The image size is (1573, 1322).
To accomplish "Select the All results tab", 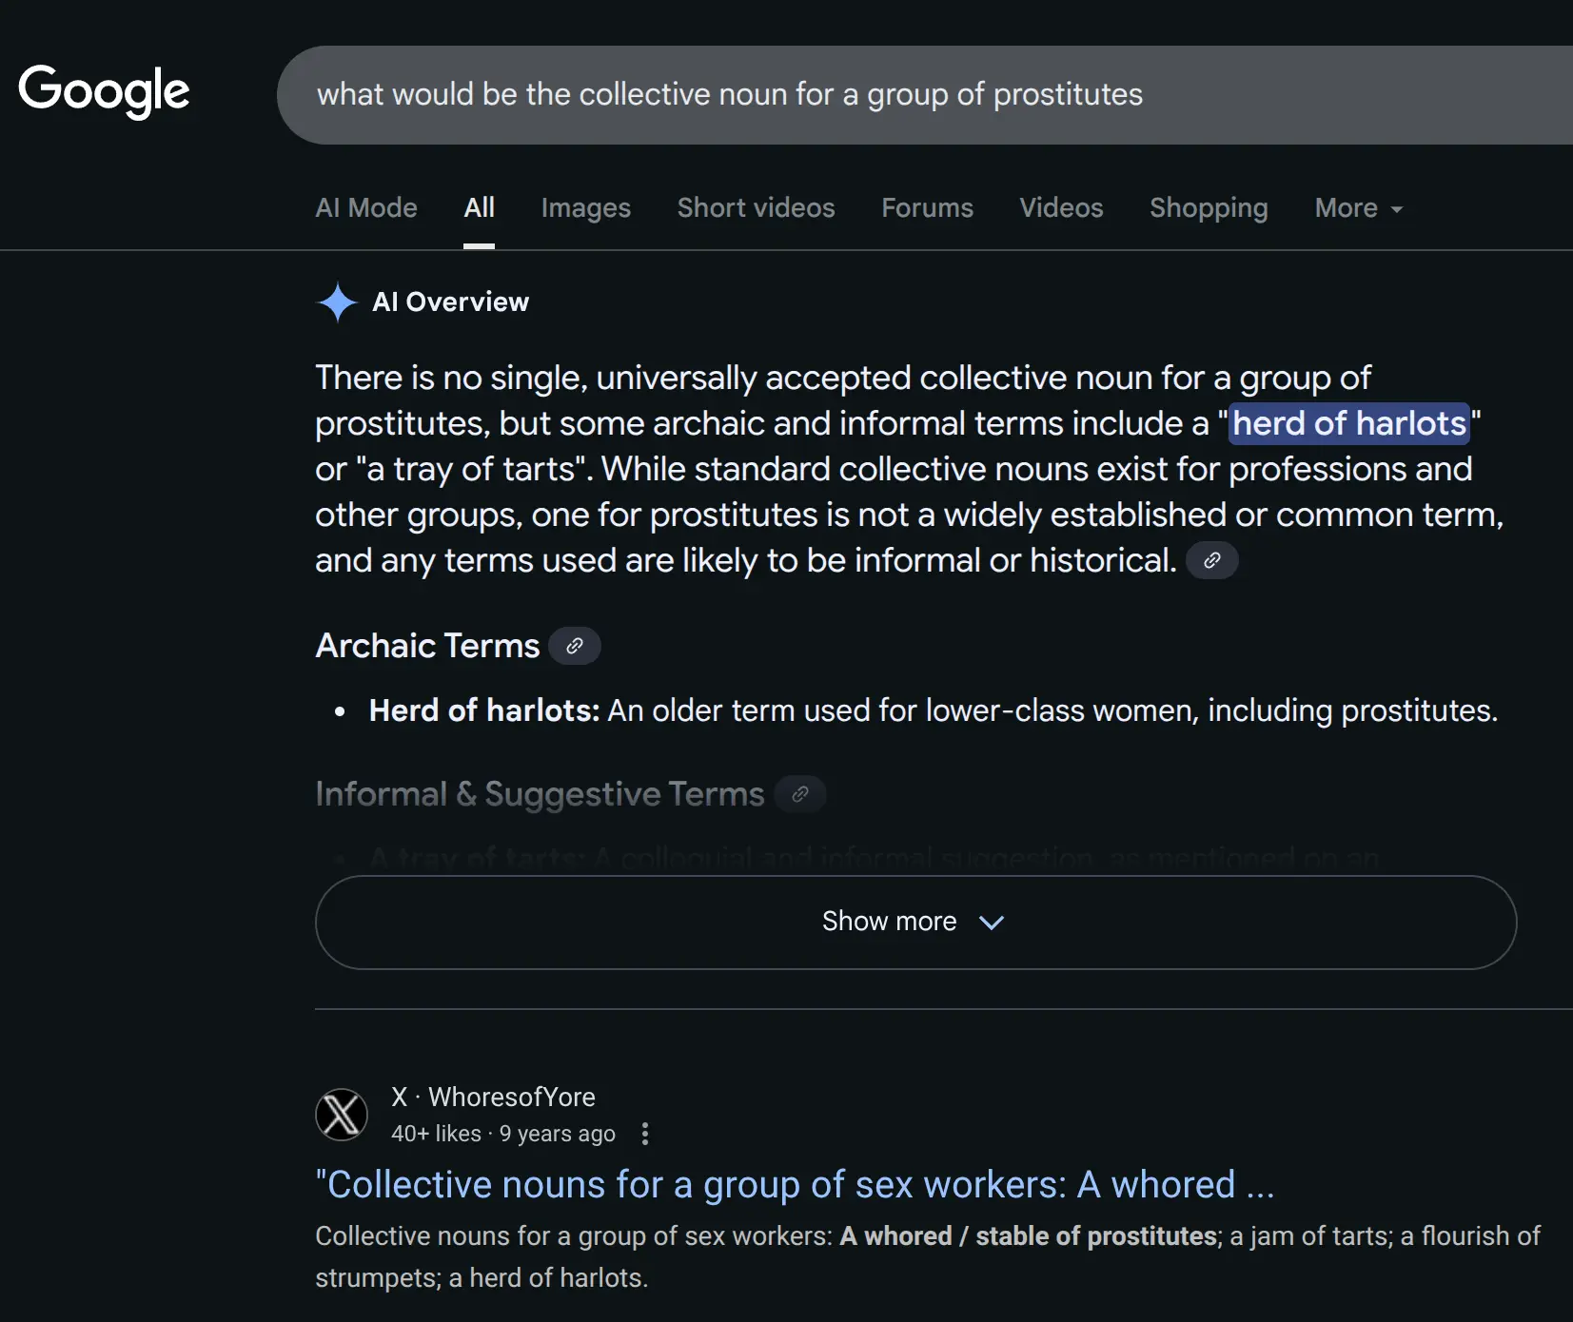I will tap(479, 207).
